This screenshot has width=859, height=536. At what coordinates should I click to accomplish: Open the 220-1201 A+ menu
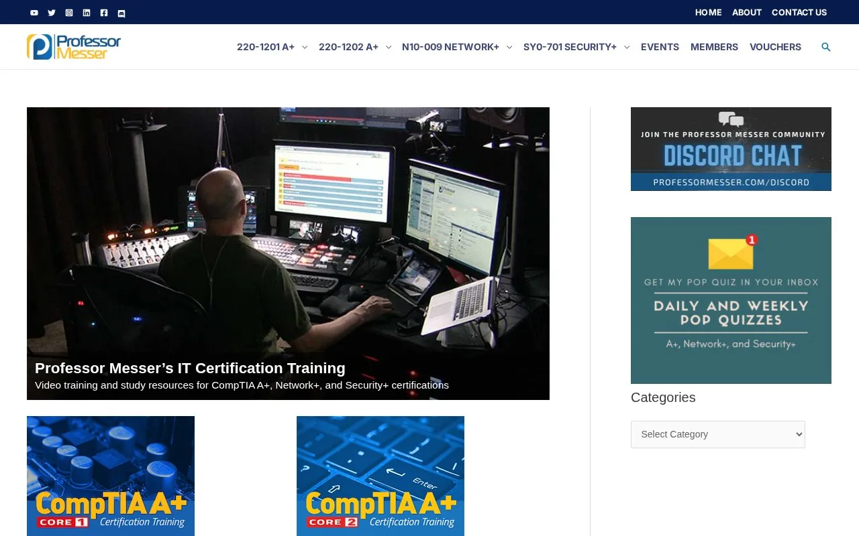266,47
